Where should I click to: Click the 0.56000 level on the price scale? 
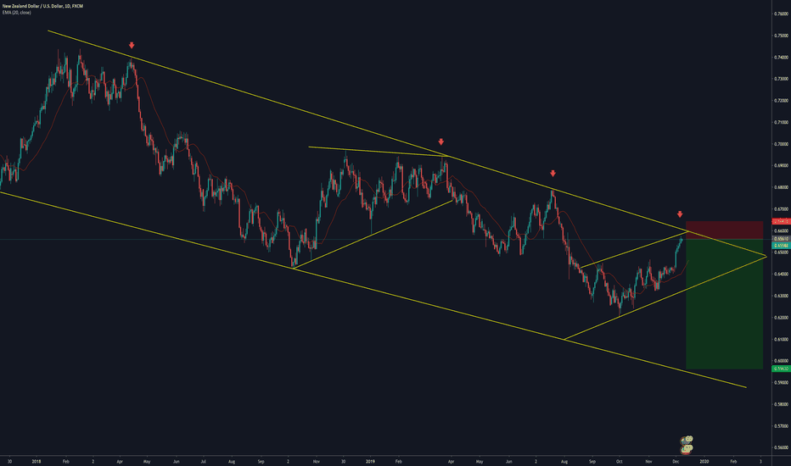click(x=780, y=448)
